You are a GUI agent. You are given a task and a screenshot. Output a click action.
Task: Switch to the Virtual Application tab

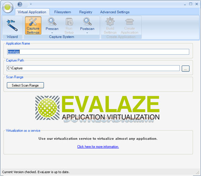(32, 12)
